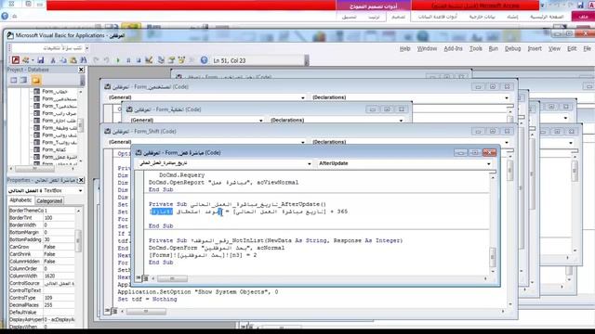The width and height of the screenshot is (595, 334).
Task: Switch to the Categorized properties tab
Action: (49, 200)
